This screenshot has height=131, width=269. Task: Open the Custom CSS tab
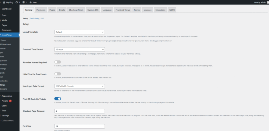pyautogui.click(x=93, y=10)
